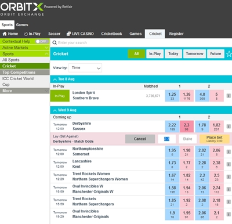Lay Oval Invincibles at 1.95
The width and height of the screenshot is (232, 224).
point(187,214)
